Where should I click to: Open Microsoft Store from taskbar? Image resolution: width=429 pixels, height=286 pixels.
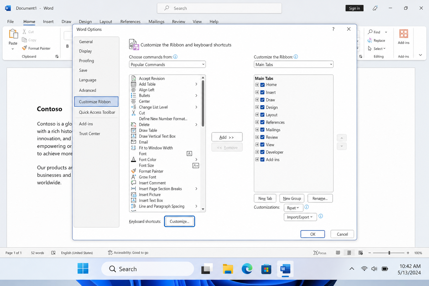(x=266, y=269)
